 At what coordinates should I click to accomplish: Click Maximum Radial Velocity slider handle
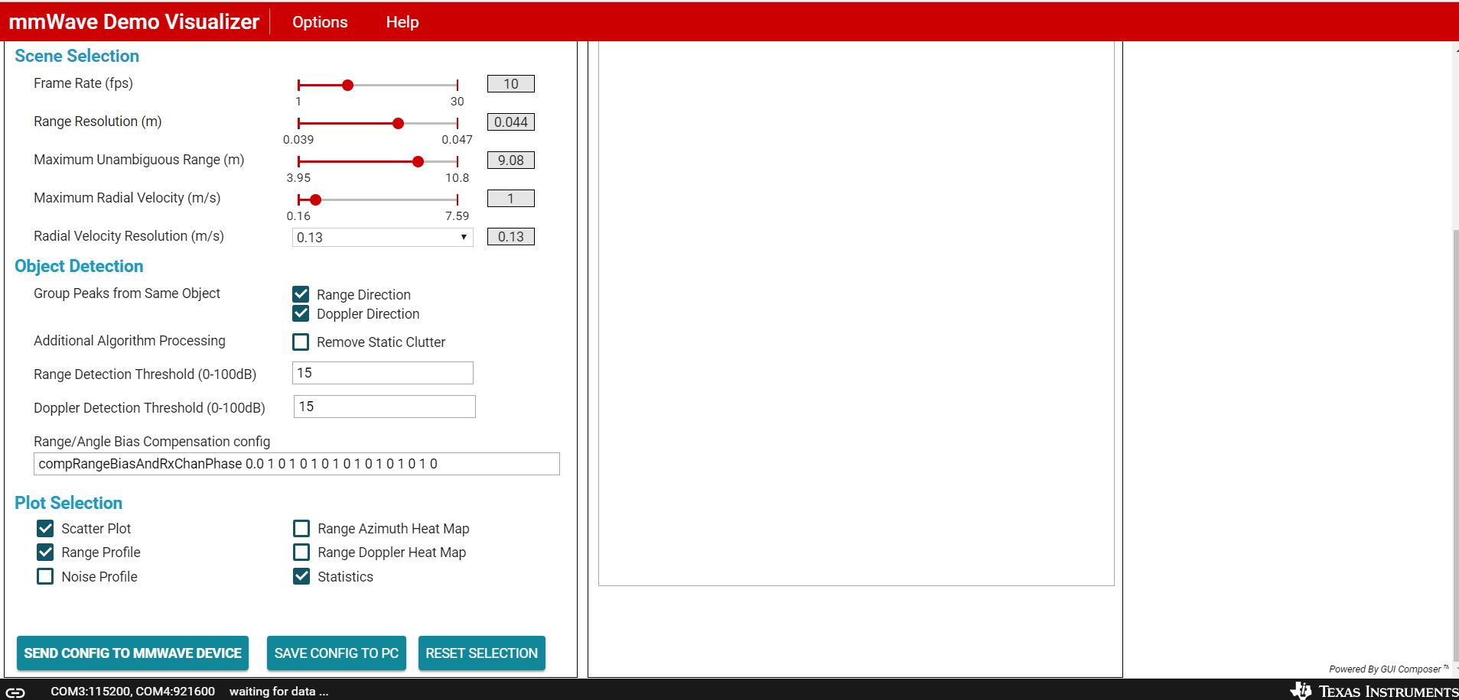tap(315, 199)
